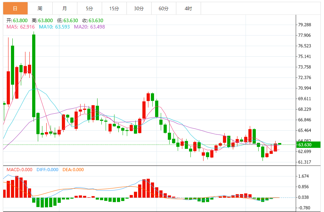
Task: Click the 69.611 price axis label
Action: pos(305,99)
